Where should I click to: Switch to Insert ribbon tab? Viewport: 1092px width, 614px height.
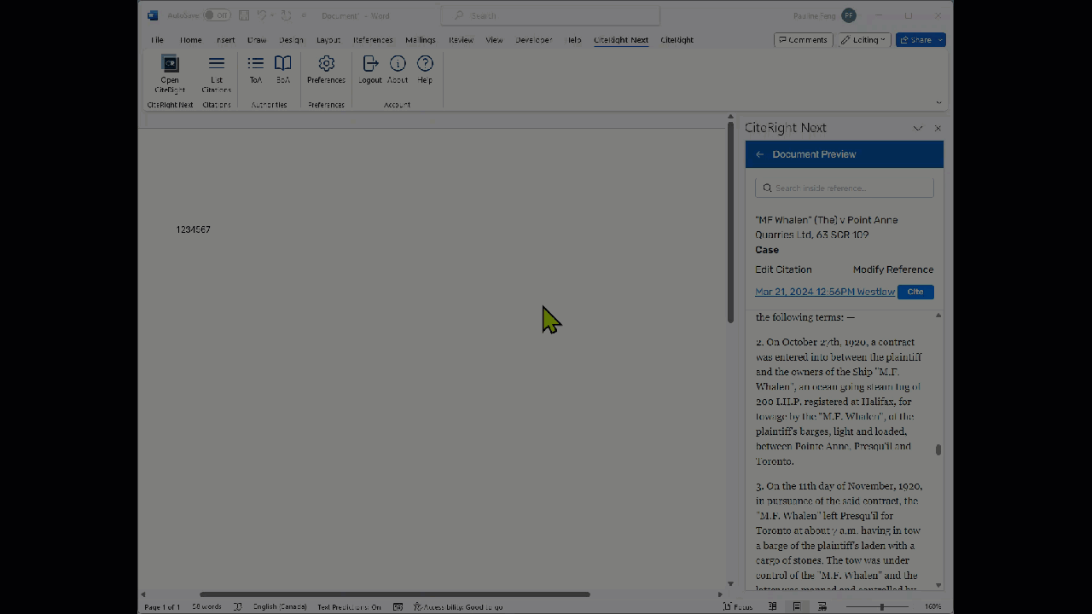click(225, 40)
